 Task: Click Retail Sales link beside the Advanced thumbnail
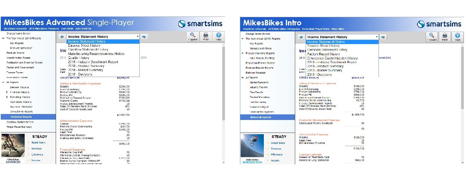click(39, 143)
